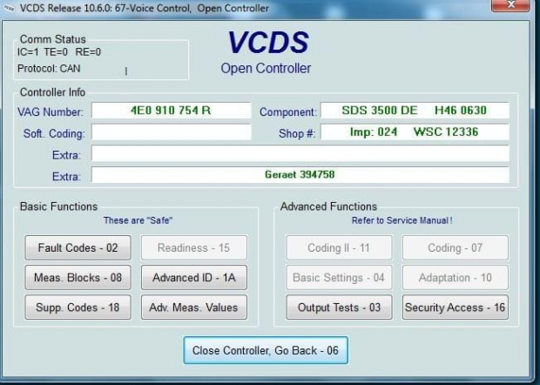Click the empty Soft. Coding field
Image resolution: width=540 pixels, height=385 pixels.
tap(172, 132)
